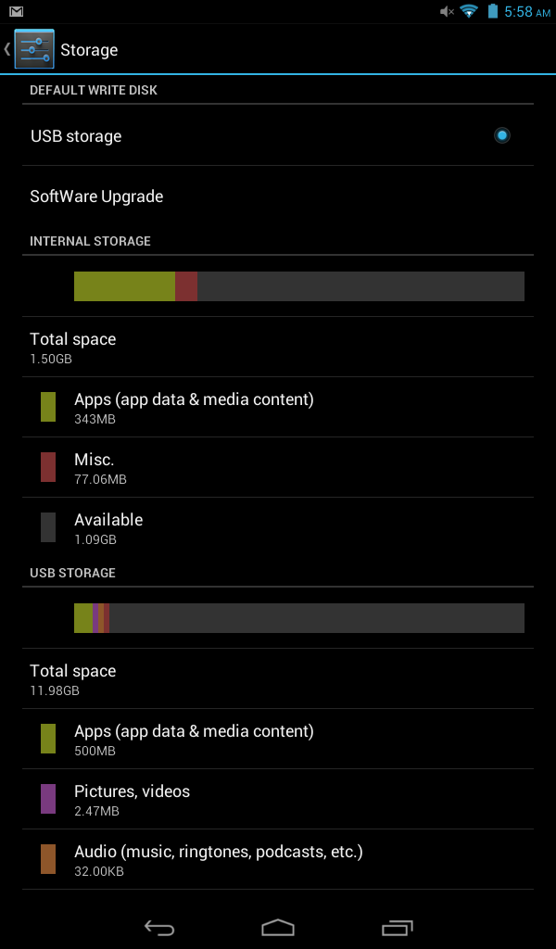Viewport: 556px width, 949px height.
Task: Open Audio (music, ringtones, podcasts) entry
Action: click(x=278, y=859)
